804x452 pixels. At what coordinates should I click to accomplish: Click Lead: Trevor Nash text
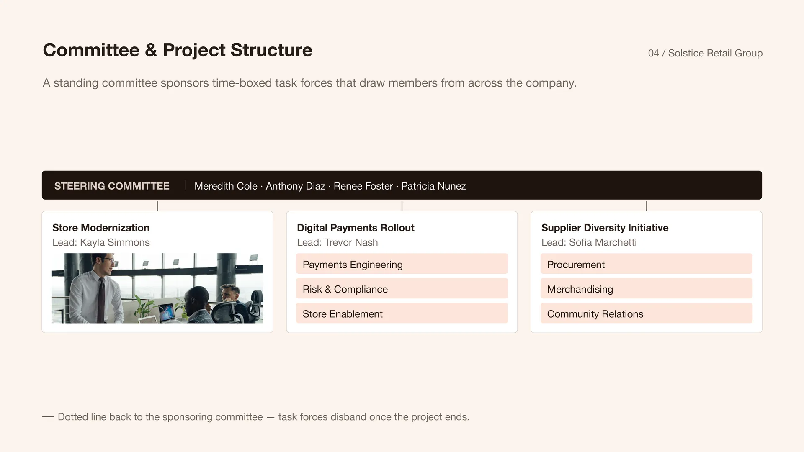tap(337, 242)
